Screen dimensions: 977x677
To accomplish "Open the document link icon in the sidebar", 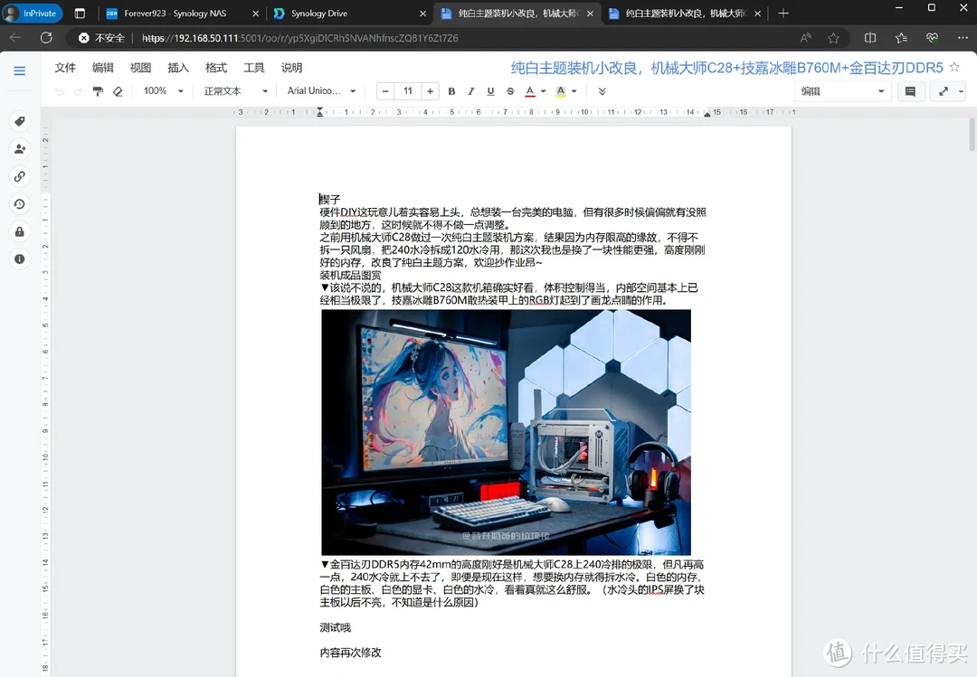I will (20, 176).
